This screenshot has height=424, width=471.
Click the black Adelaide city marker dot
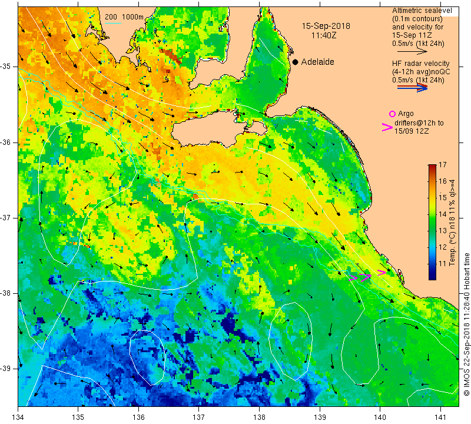pos(296,62)
